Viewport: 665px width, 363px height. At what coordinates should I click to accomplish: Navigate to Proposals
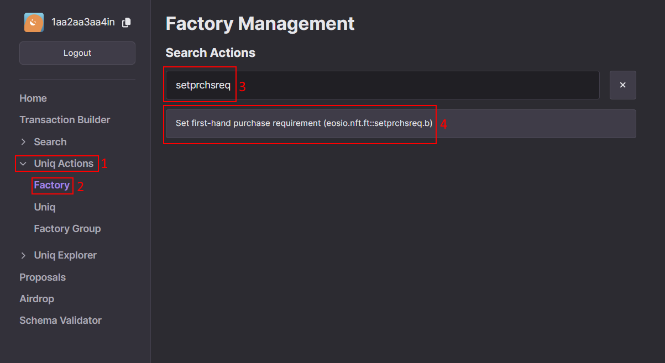tap(43, 277)
